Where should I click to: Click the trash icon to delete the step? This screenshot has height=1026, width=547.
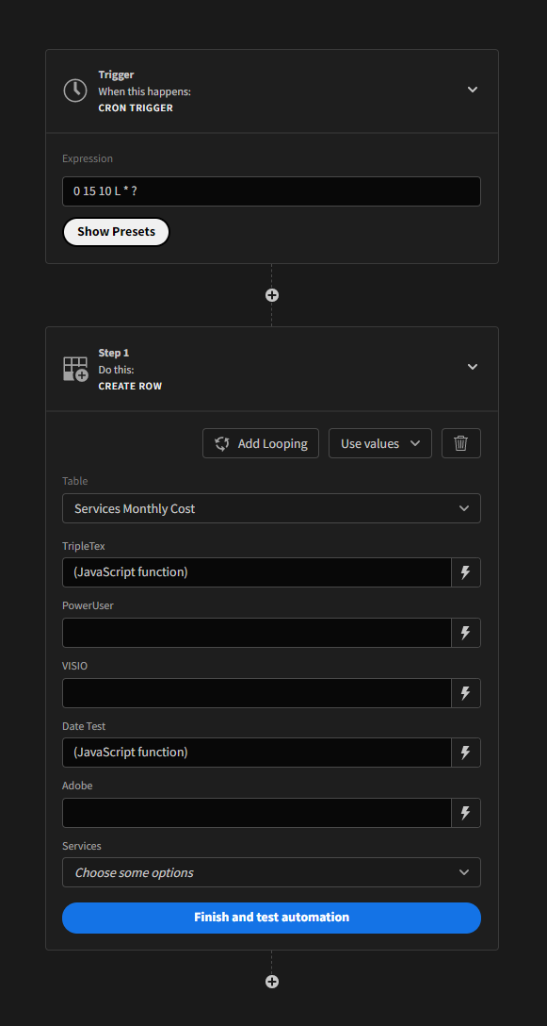coord(460,443)
